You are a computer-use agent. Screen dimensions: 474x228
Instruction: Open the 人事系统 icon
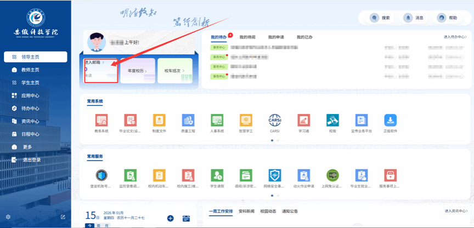pos(217,121)
